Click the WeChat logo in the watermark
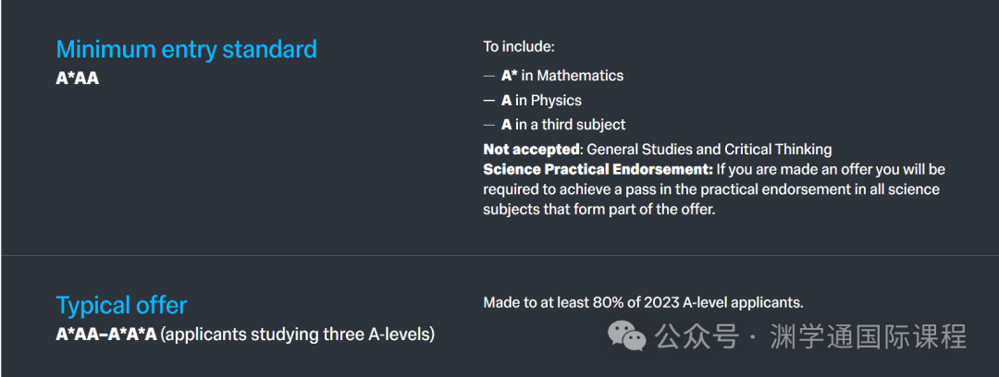The width and height of the screenshot is (999, 377). (x=627, y=336)
